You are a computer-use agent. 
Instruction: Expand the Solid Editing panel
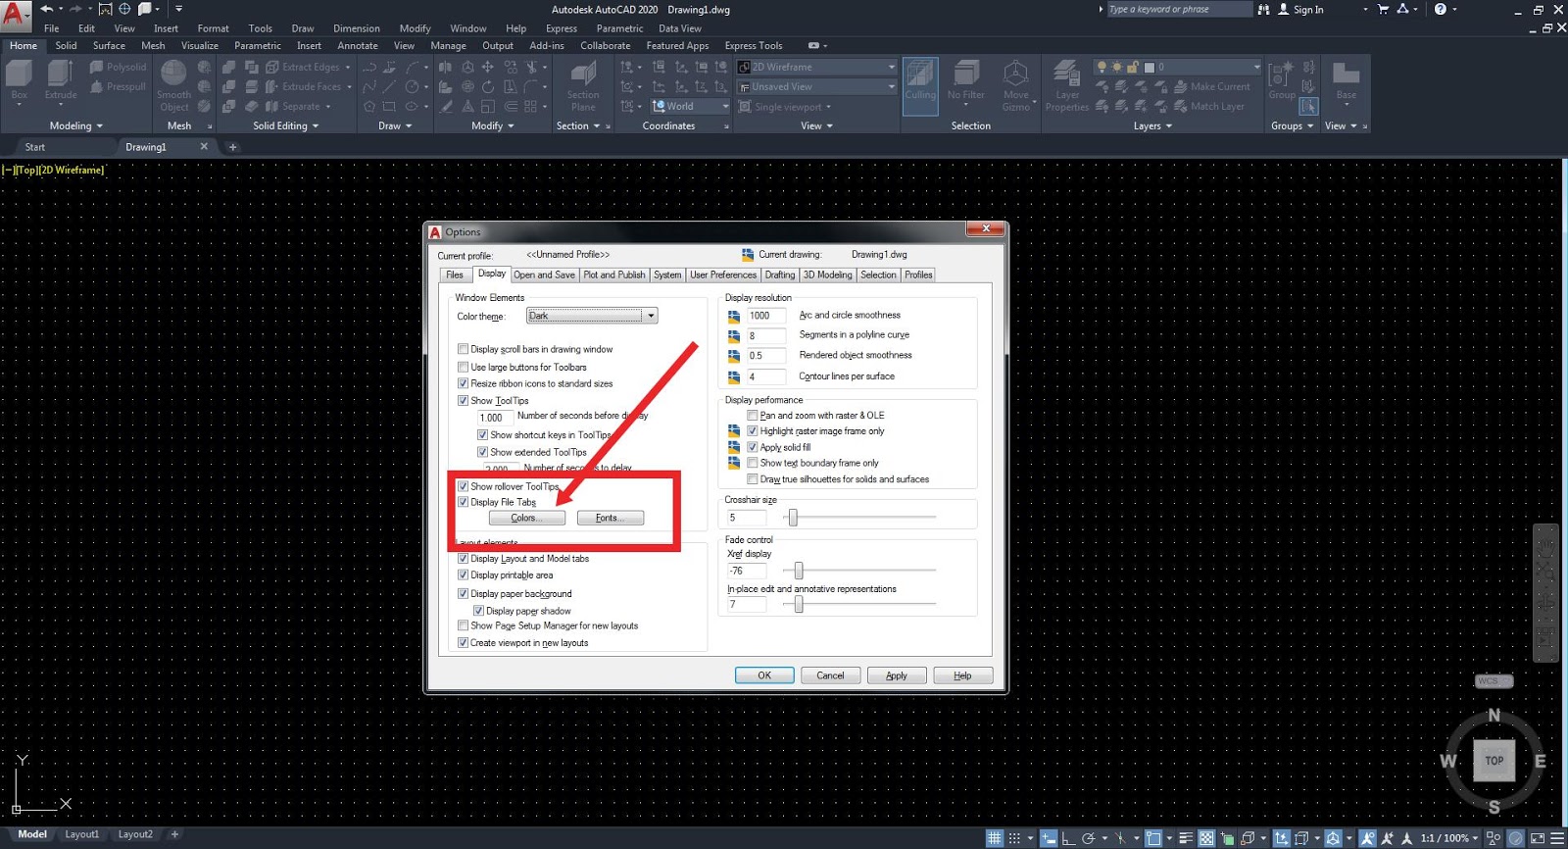(286, 125)
